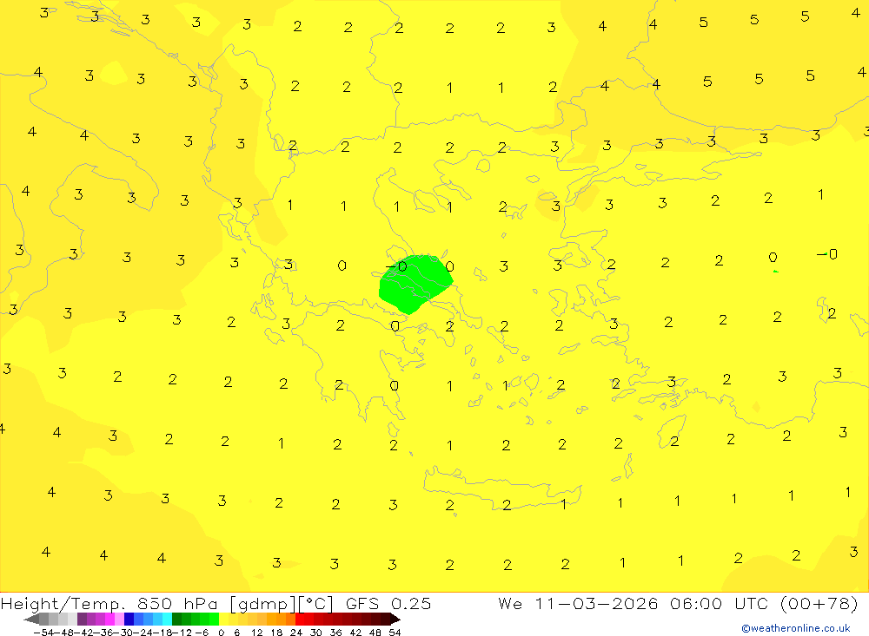Click the 'We 11-03-2026' date text
The height and width of the screenshot is (636, 869).
pyautogui.click(x=578, y=603)
